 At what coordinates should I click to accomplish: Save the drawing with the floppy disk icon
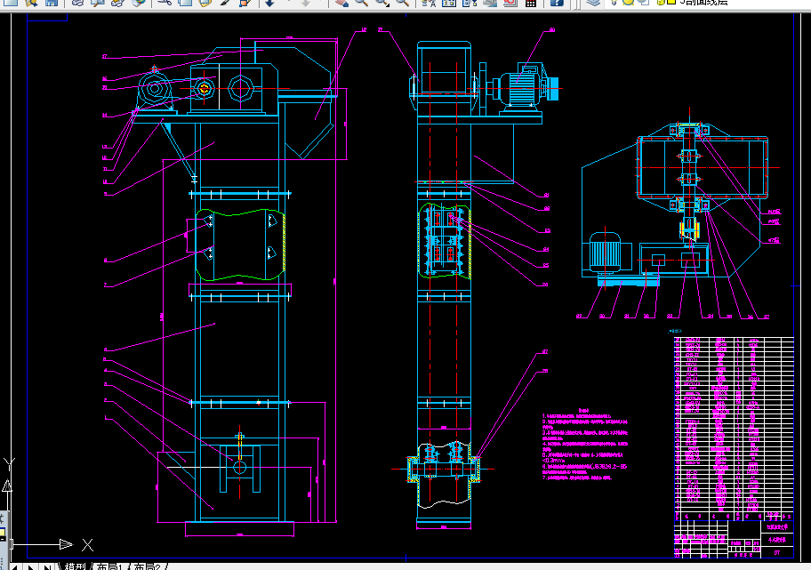pyautogui.click(x=52, y=3)
